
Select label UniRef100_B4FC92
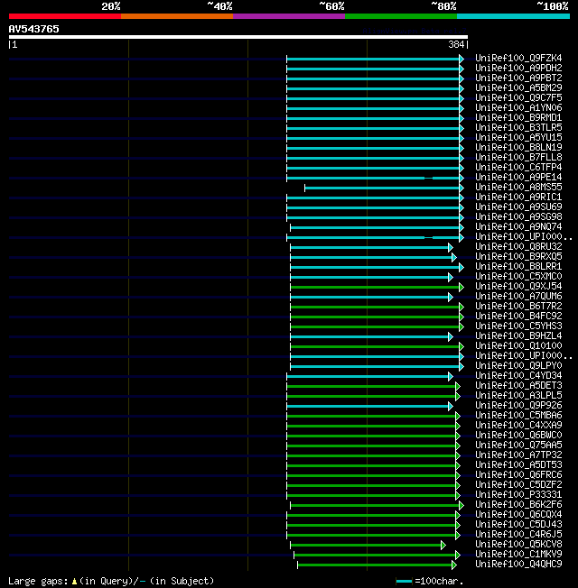(x=518, y=317)
